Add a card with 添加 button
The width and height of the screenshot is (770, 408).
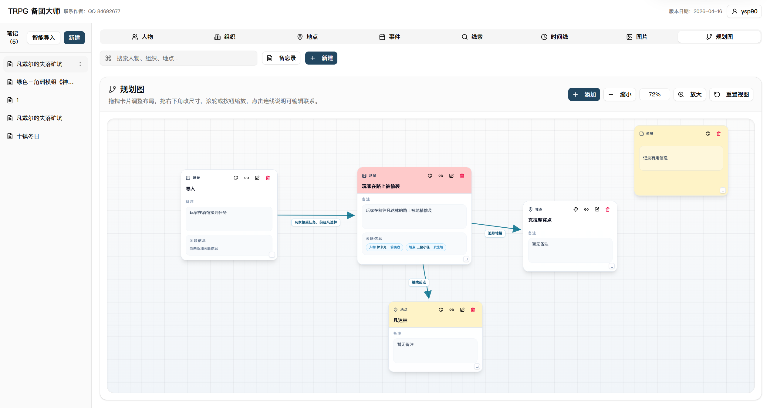tap(584, 95)
